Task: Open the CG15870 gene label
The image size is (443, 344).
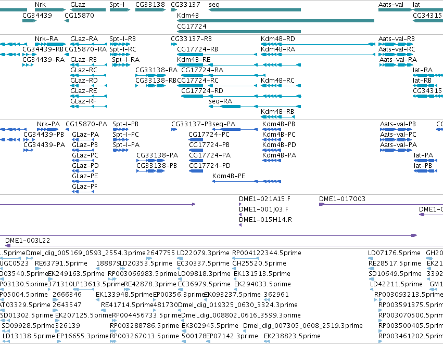Action: tap(80, 16)
